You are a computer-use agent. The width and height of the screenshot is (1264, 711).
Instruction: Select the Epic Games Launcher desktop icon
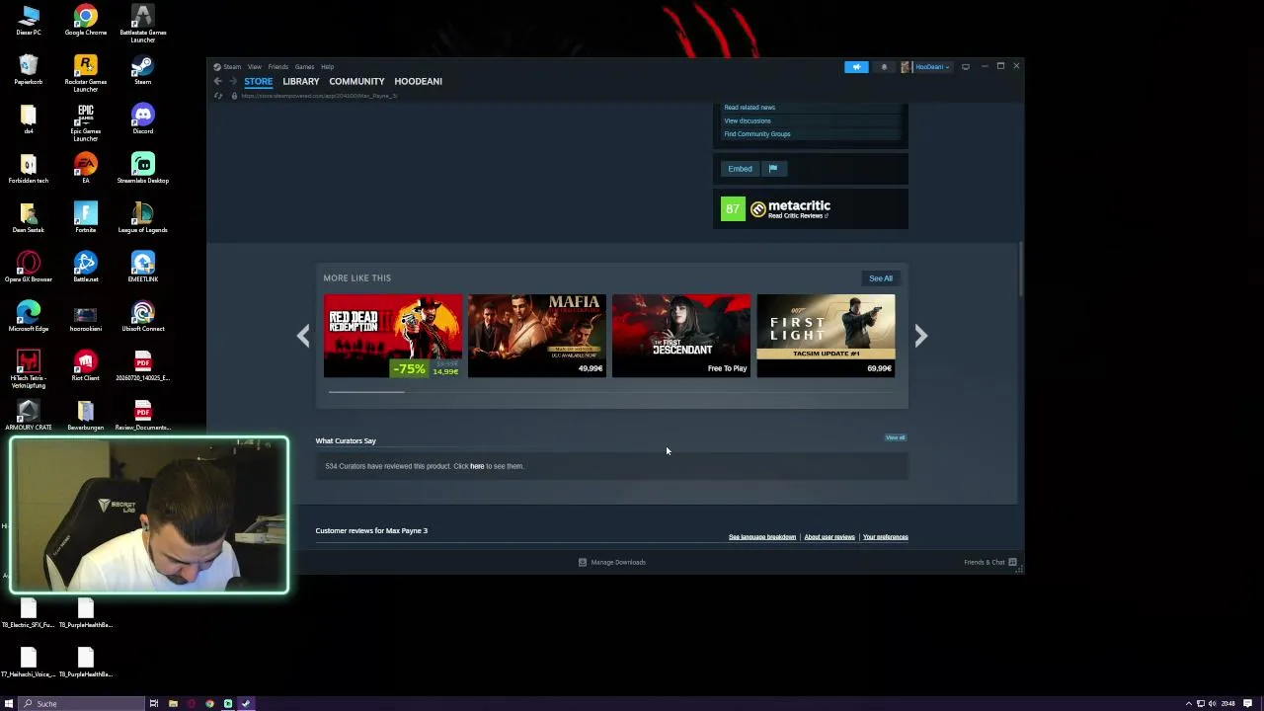(x=86, y=123)
